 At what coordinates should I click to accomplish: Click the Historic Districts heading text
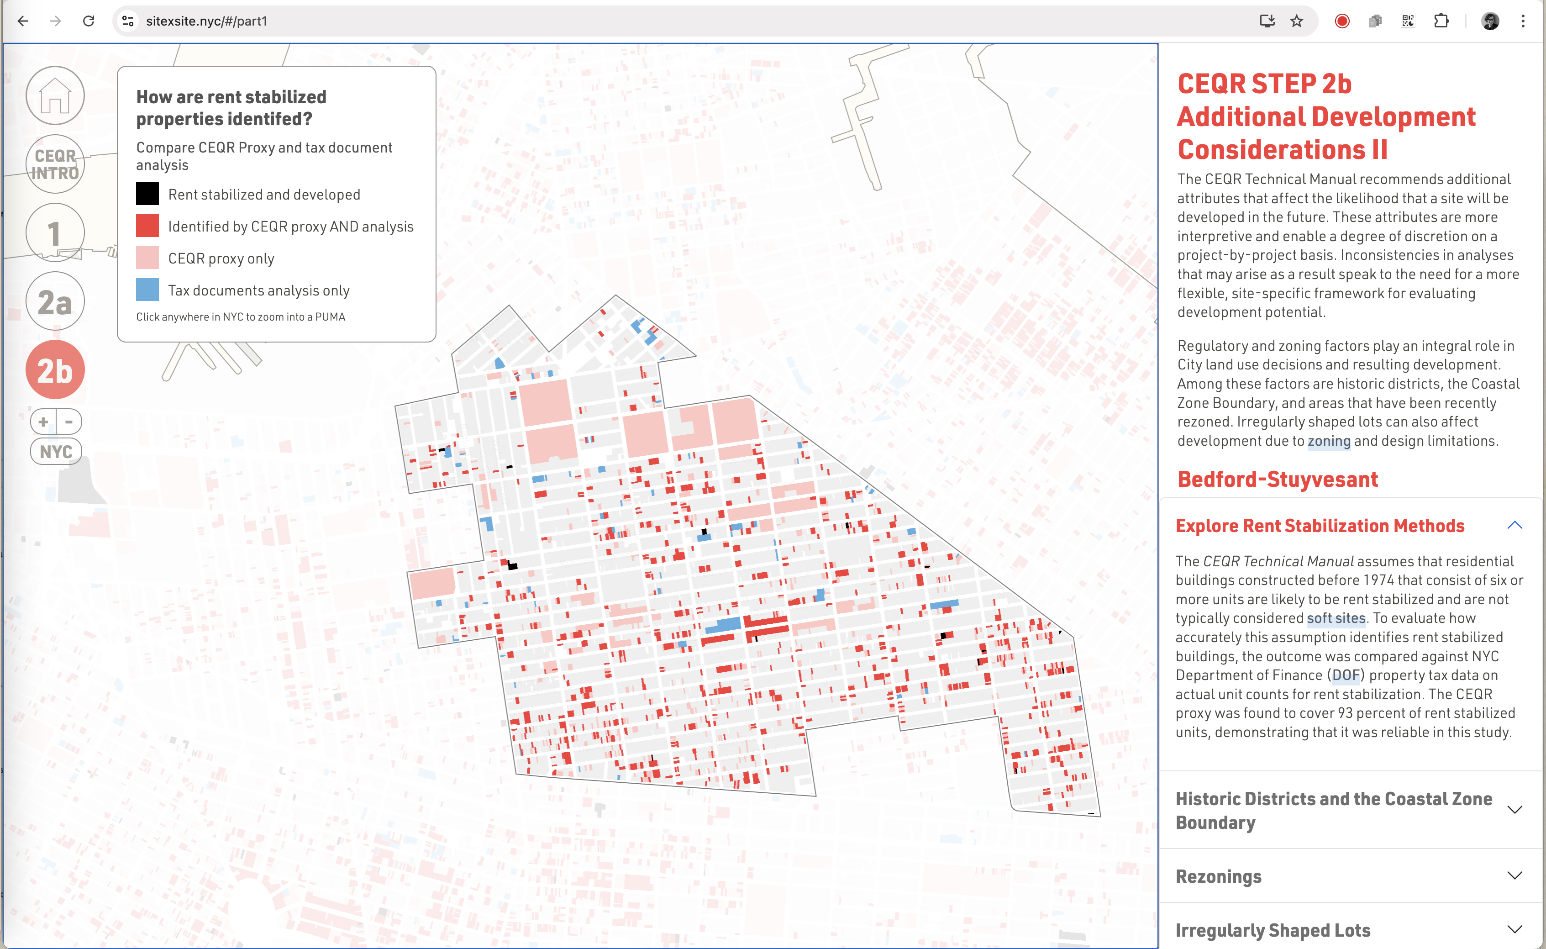pyautogui.click(x=1334, y=810)
